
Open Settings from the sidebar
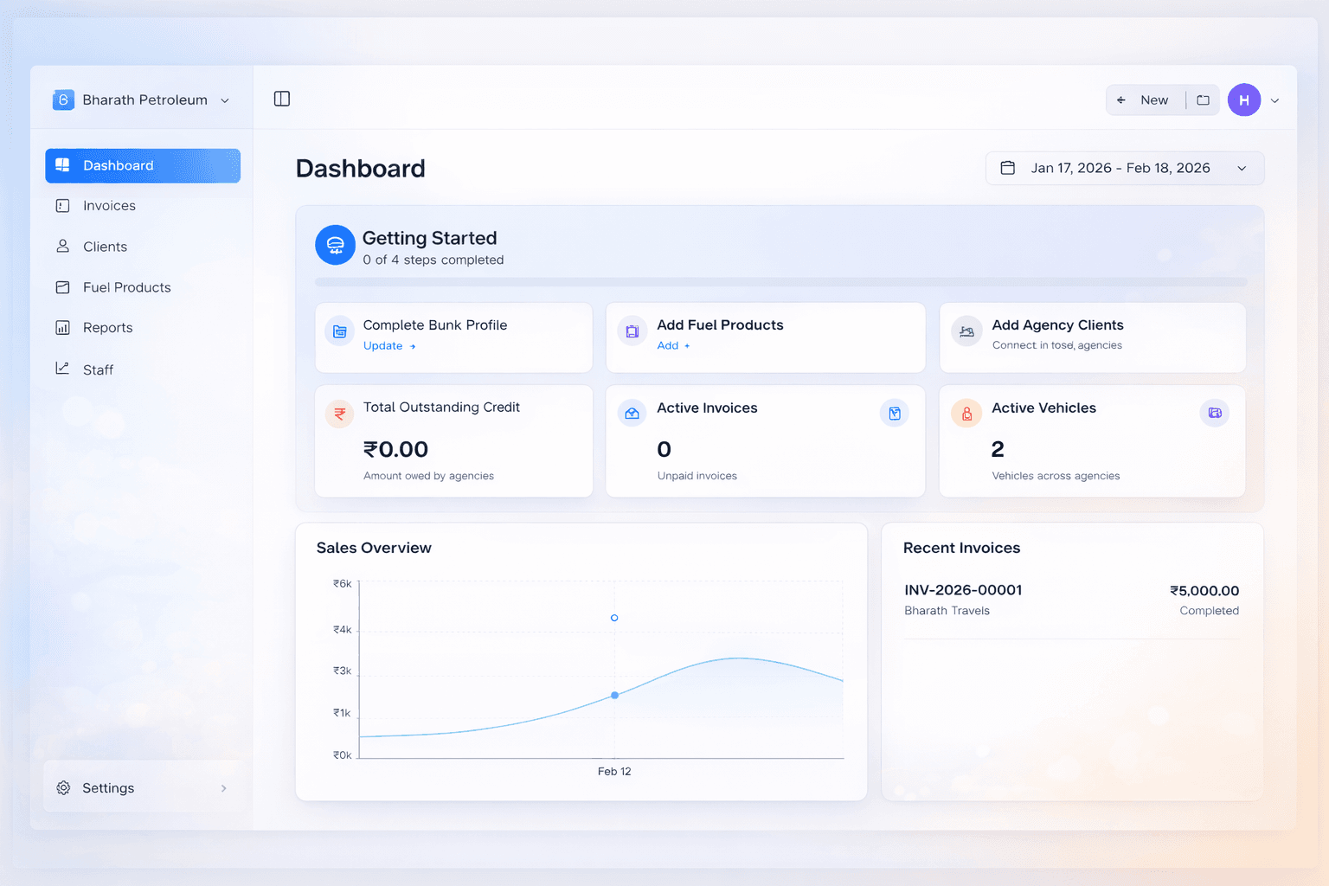click(107, 787)
